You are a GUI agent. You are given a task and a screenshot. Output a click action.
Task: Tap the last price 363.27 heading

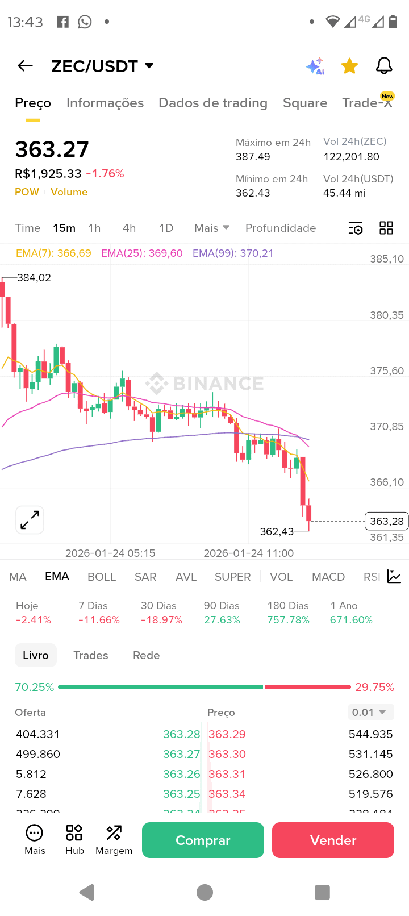(52, 149)
